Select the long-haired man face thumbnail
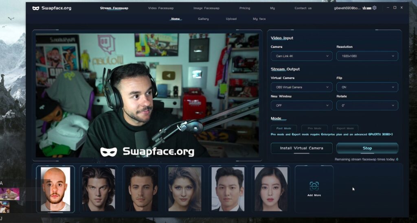Image resolution: width=417 pixels, height=223 pixels. point(99,189)
